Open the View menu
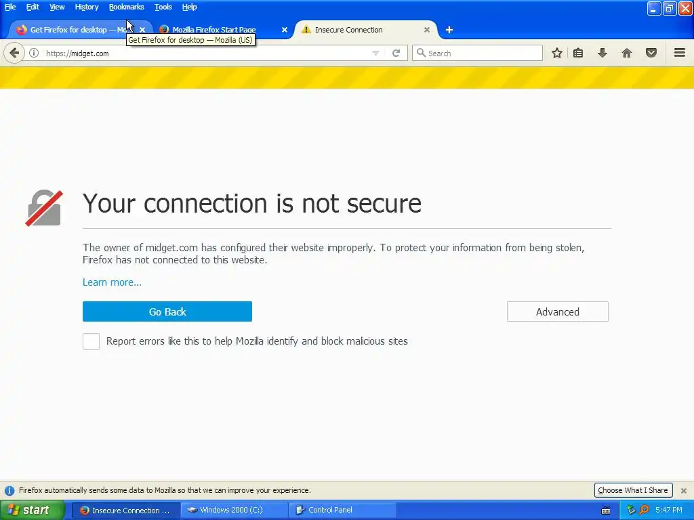The width and height of the screenshot is (694, 520). coord(57,7)
